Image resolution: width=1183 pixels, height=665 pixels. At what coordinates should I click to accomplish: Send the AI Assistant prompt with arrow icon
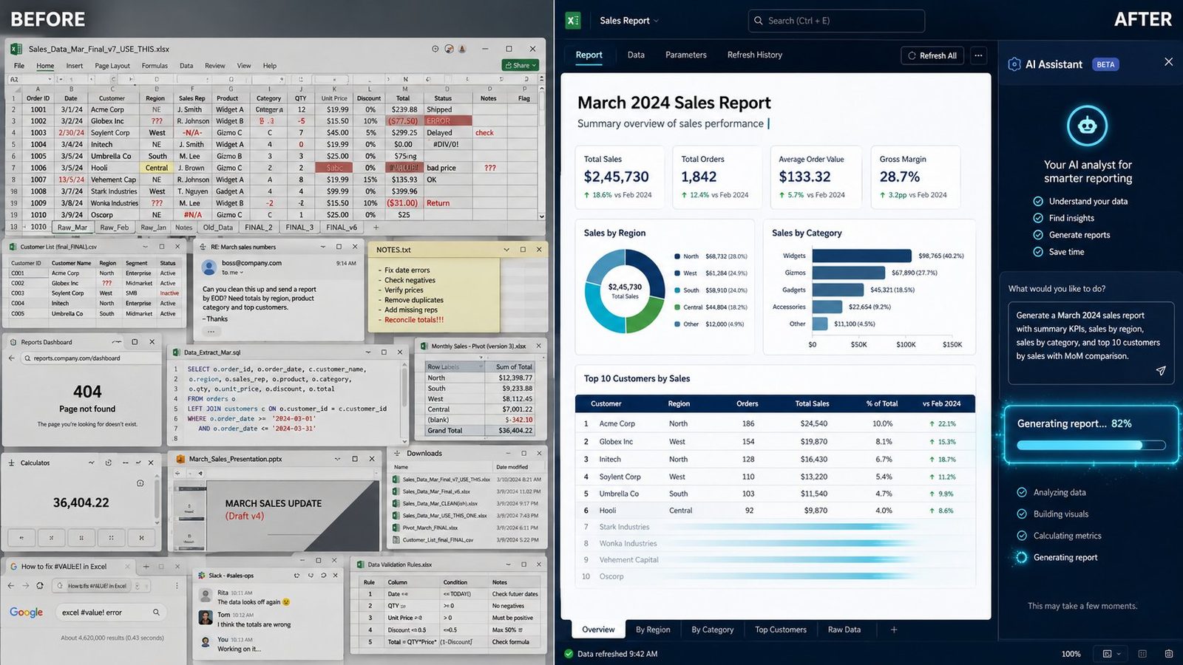coord(1161,370)
